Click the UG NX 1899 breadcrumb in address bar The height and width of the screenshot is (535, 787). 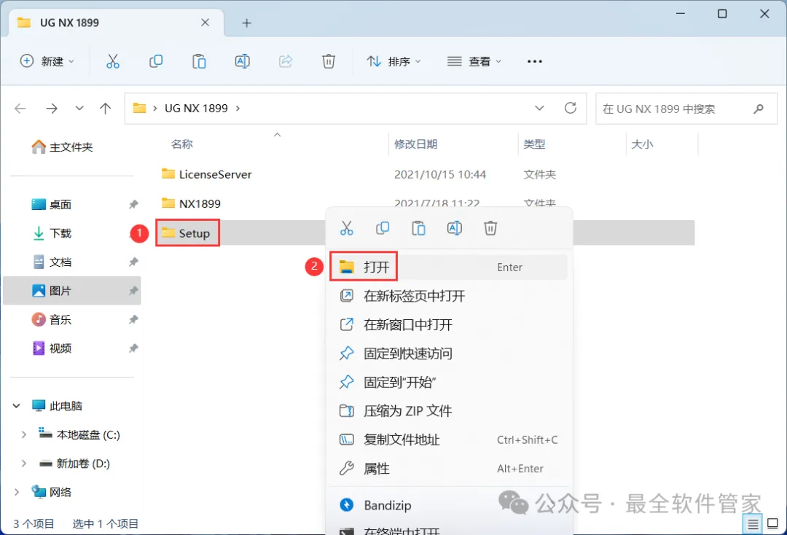point(196,109)
